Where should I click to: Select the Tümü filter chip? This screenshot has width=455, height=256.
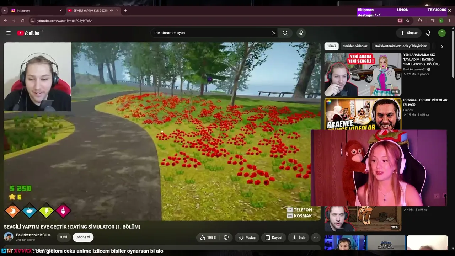[x=331, y=46]
